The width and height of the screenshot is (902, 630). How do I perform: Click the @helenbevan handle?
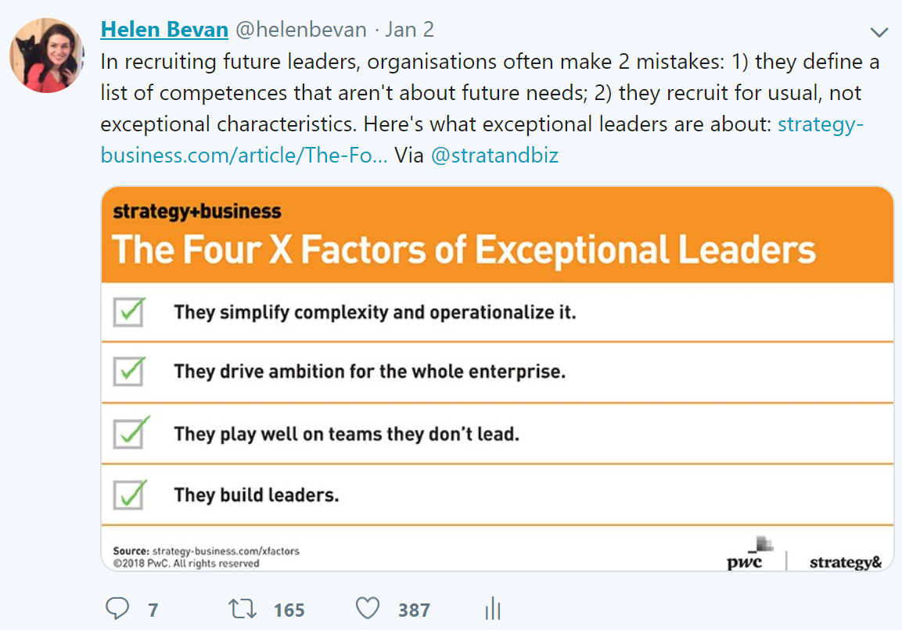[x=301, y=30]
